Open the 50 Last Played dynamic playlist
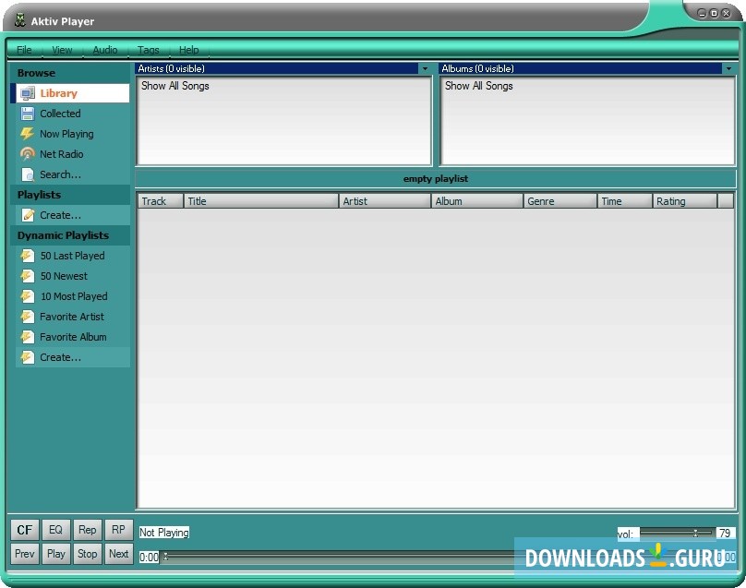 pos(71,255)
